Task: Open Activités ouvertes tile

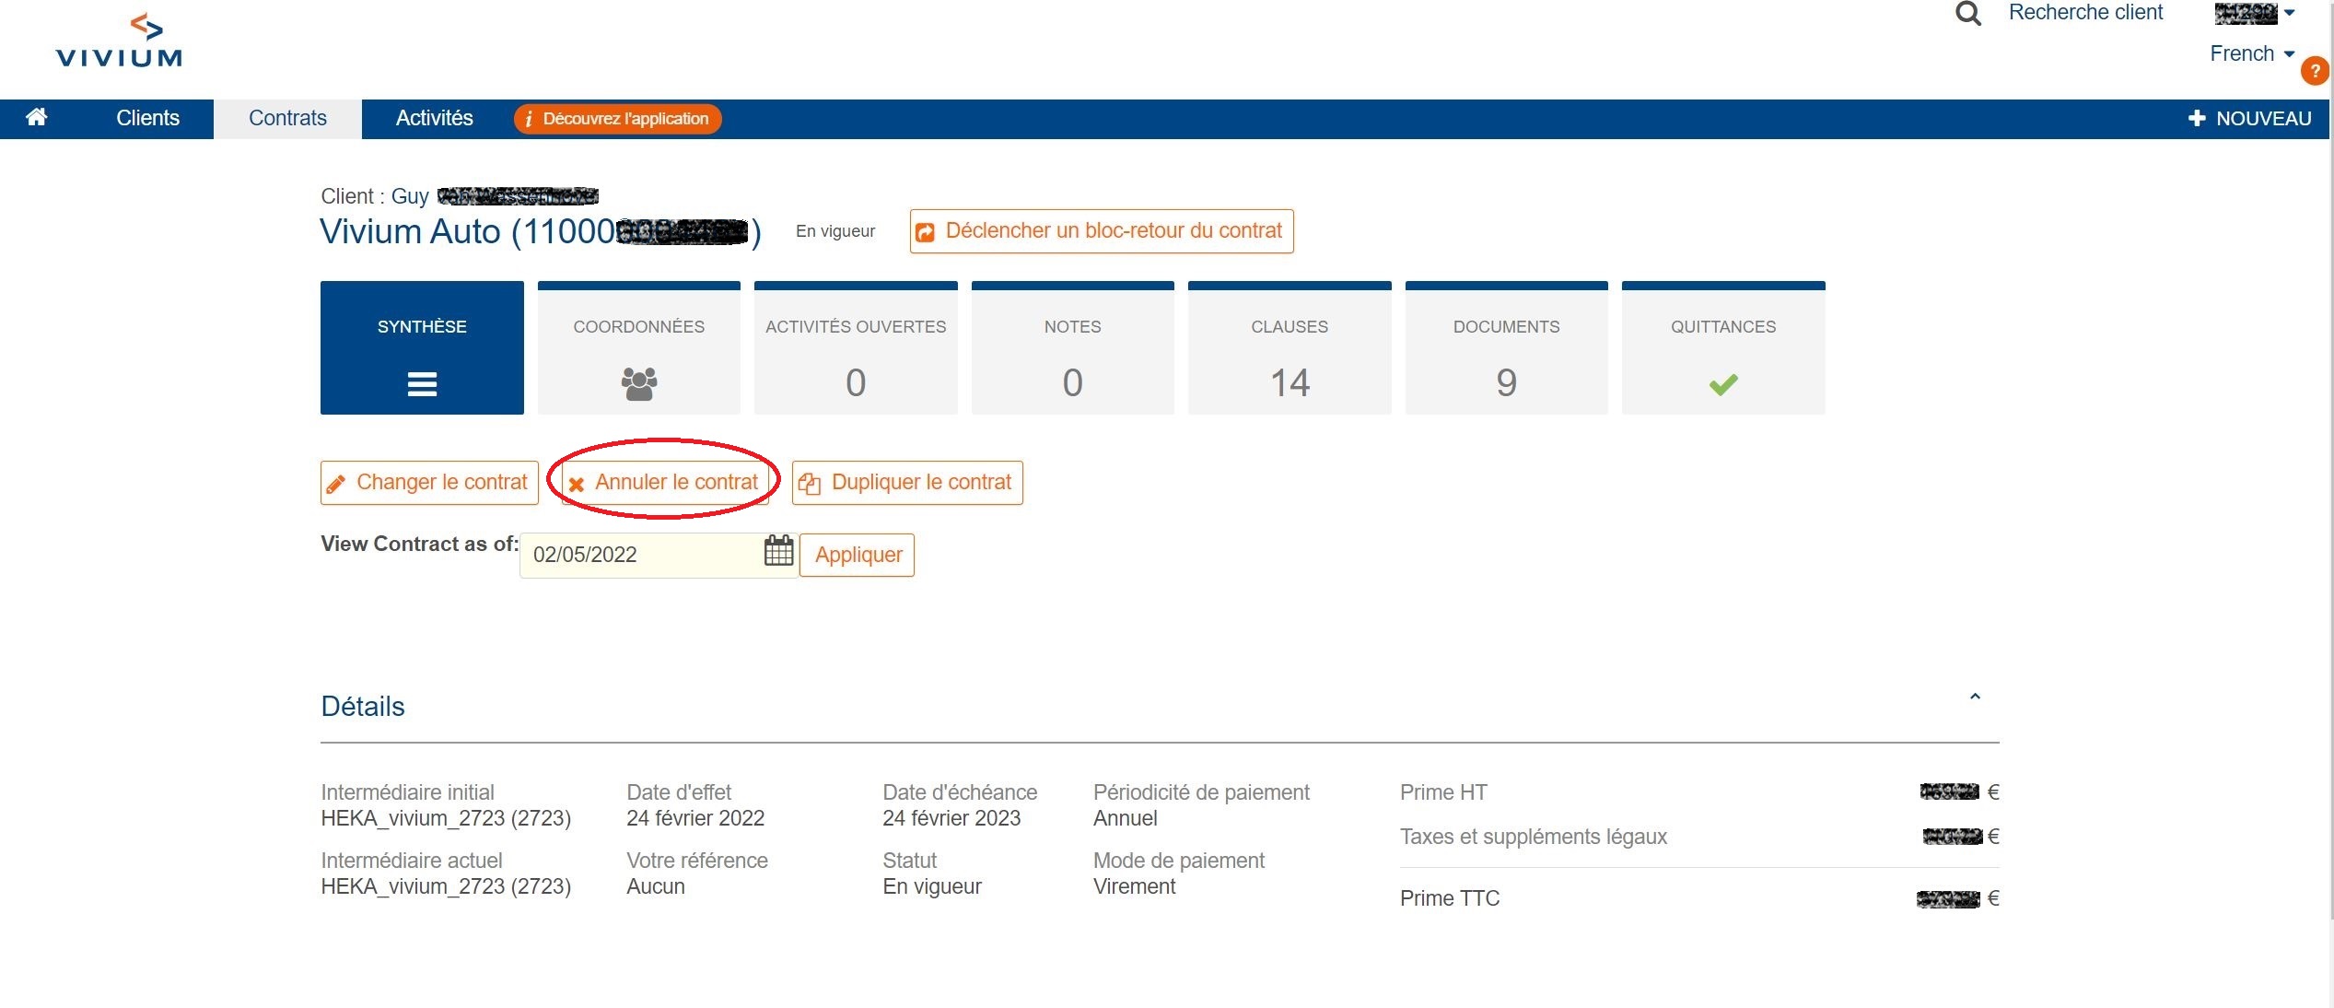Action: click(x=856, y=348)
